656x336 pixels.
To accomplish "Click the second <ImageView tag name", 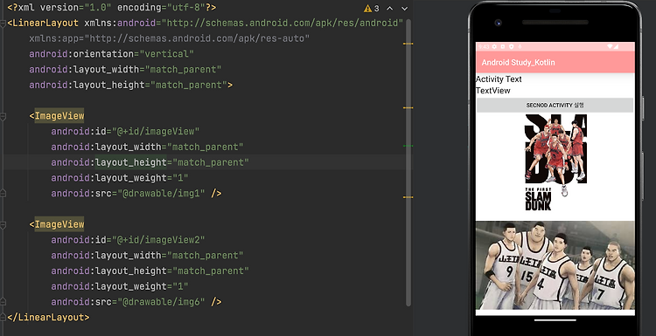I will (x=59, y=224).
